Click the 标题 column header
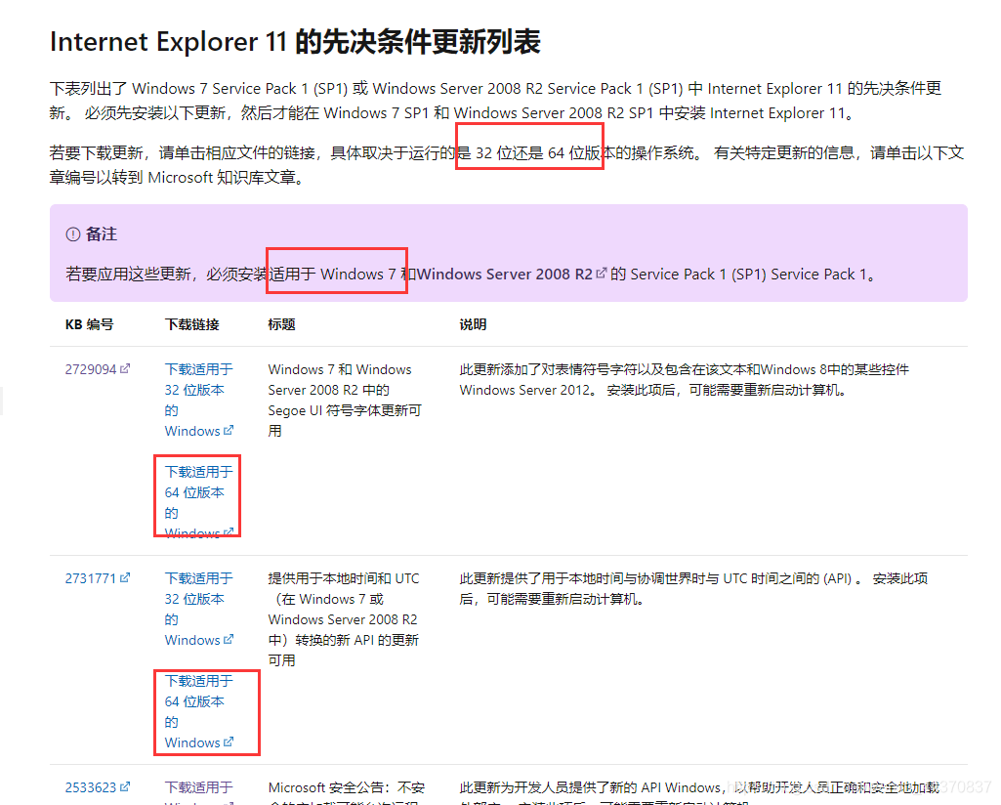 pos(281,324)
